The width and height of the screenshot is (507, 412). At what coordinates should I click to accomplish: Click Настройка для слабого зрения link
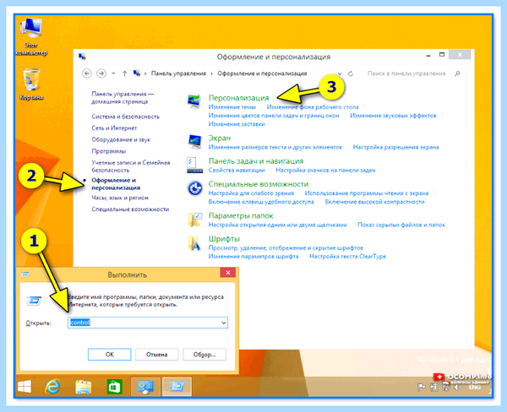(x=251, y=193)
